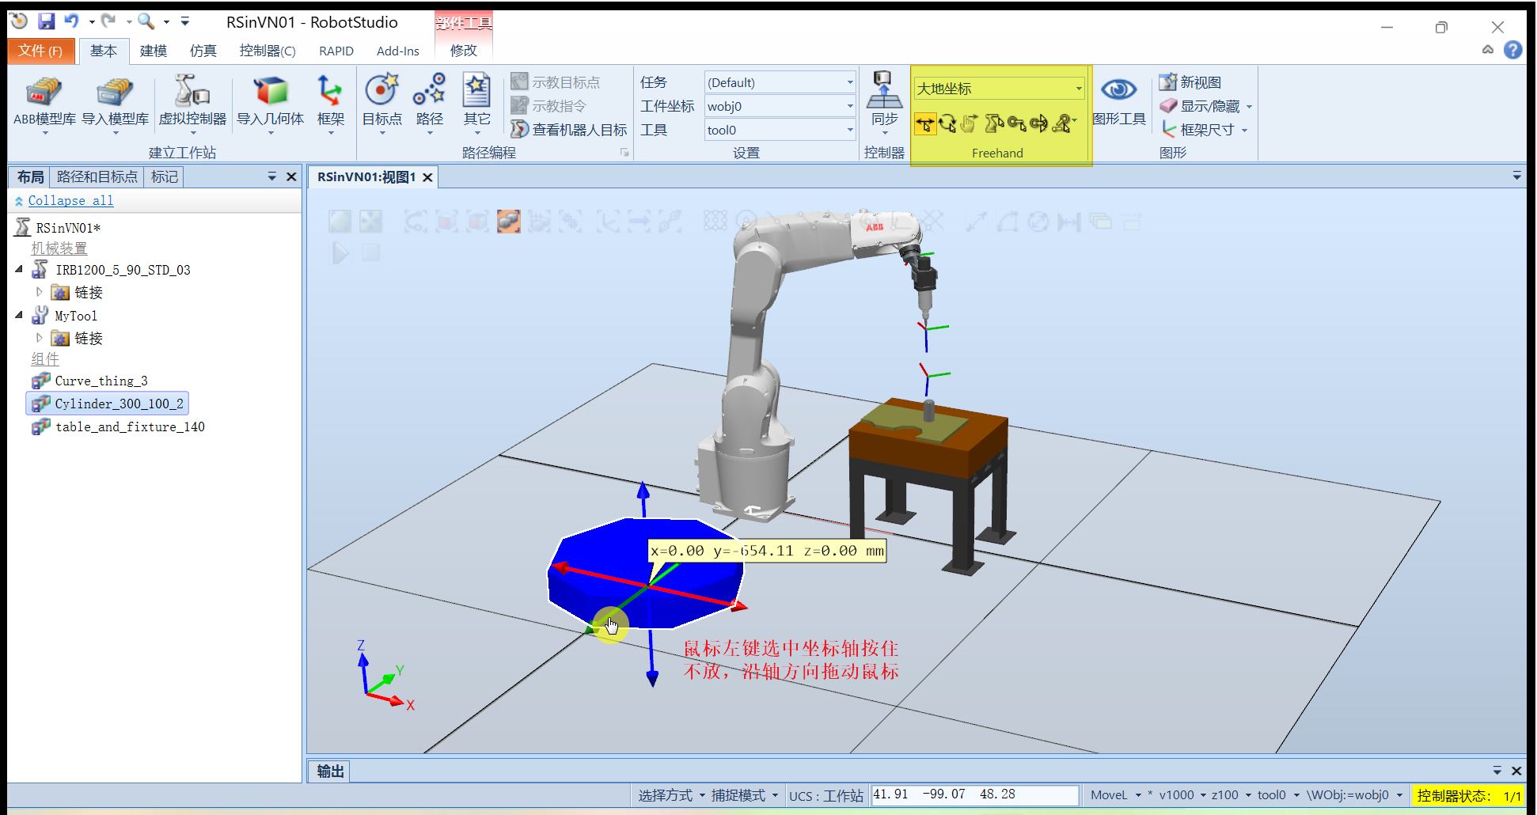Open the 工具 tool0 dropdown
Image resolution: width=1537 pixels, height=815 pixels.
(x=780, y=130)
